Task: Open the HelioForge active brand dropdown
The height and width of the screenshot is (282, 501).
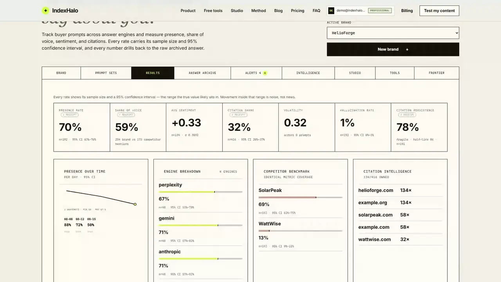Action: (x=393, y=33)
